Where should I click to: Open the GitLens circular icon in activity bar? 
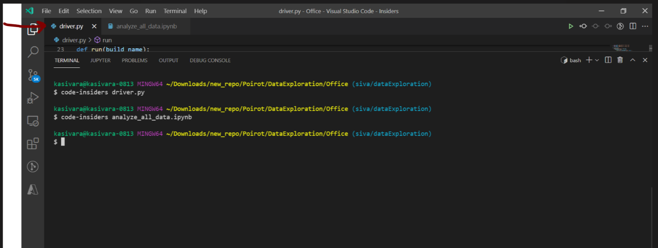33,167
